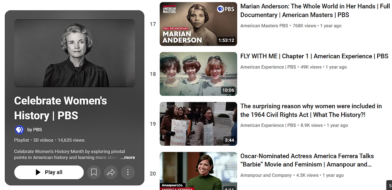Open title 'Oscar-Nominated Actress America Ferrera Talks'

[x=307, y=160]
